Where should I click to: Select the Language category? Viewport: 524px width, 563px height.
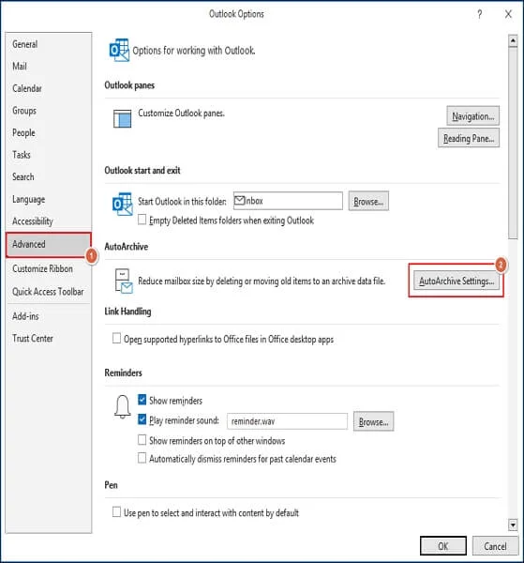pyautogui.click(x=49, y=199)
